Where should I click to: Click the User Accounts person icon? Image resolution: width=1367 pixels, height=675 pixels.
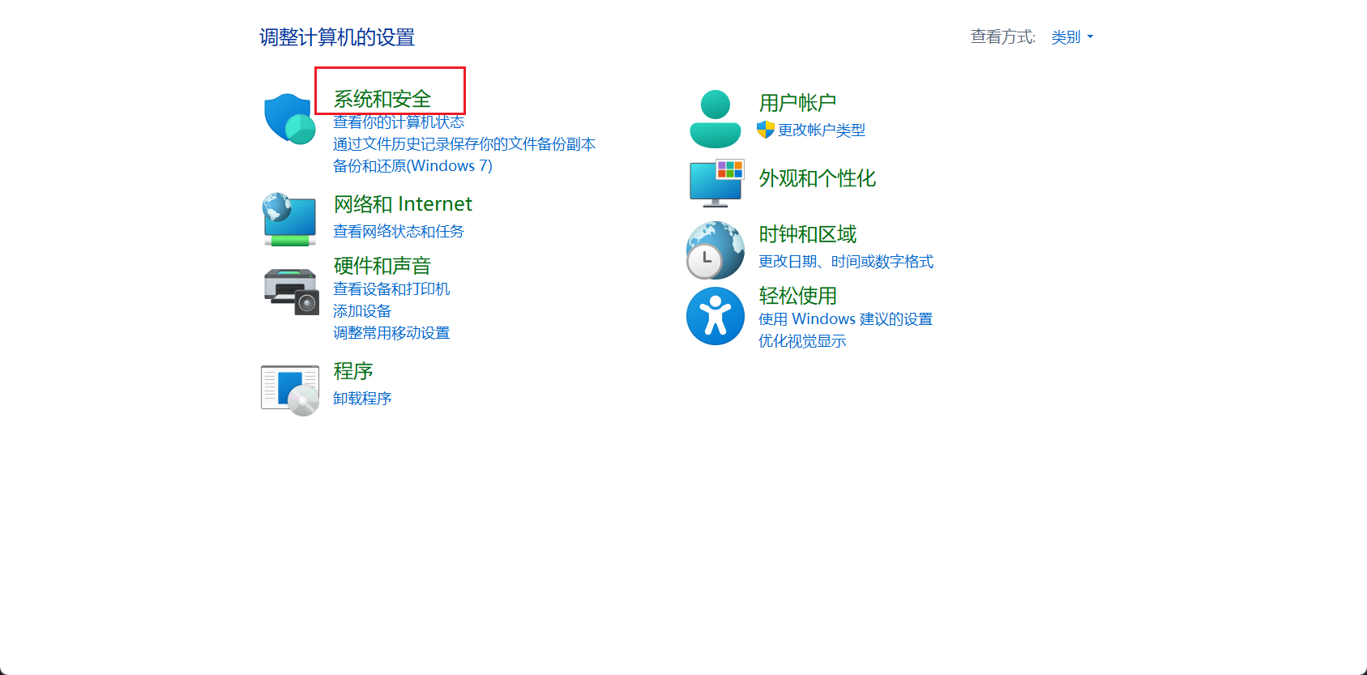click(716, 119)
